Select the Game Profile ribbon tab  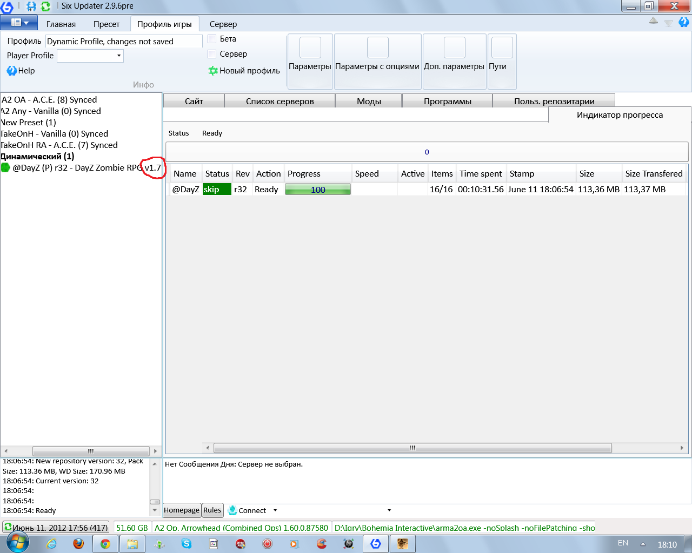coord(164,24)
